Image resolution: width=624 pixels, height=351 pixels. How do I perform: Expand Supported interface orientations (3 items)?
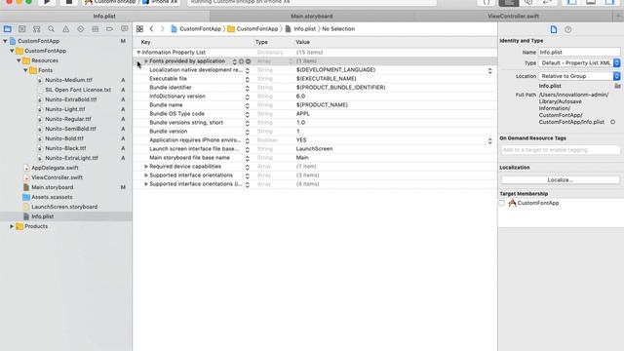tap(146, 175)
